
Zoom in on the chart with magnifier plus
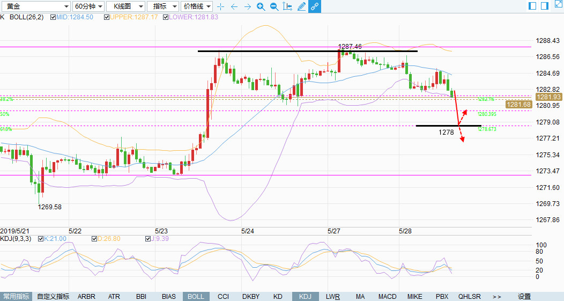click(261, 6)
